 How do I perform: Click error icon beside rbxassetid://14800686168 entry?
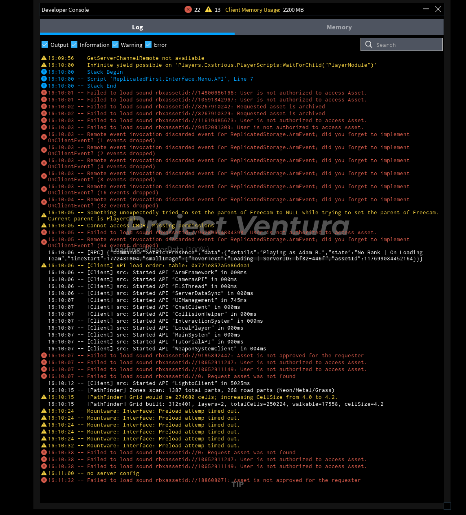click(x=44, y=92)
